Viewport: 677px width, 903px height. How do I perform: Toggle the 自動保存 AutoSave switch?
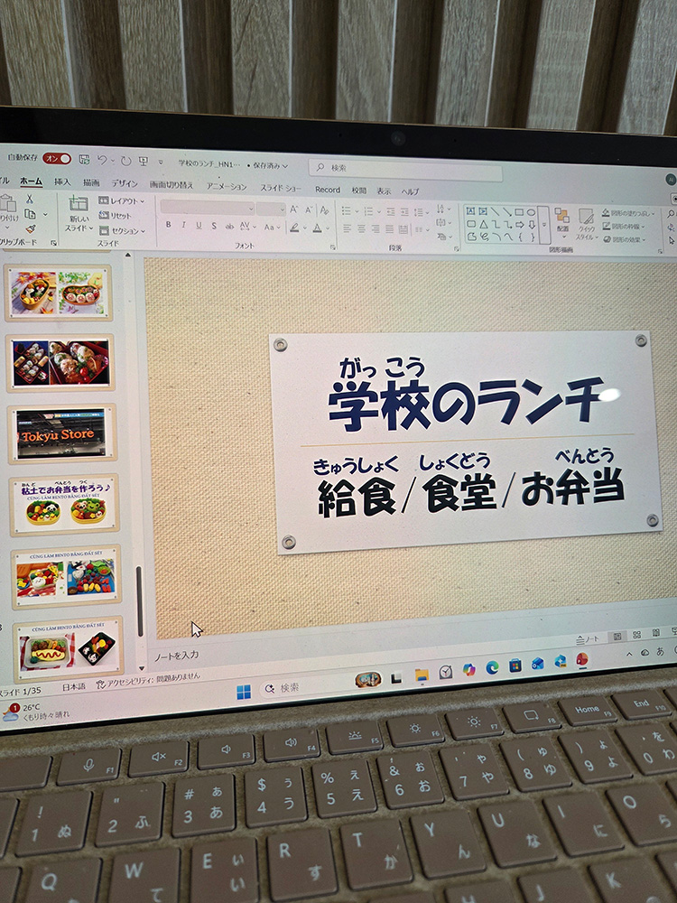(x=56, y=159)
